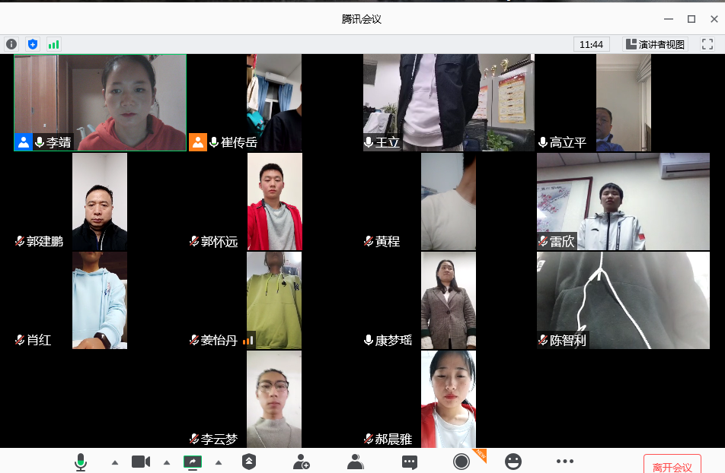This screenshot has height=473, width=725.
Task: Open the security shield options
Action: click(249, 462)
